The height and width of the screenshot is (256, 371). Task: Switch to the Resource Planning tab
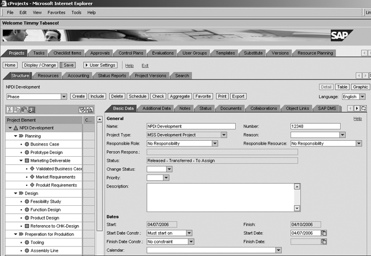[315, 53]
